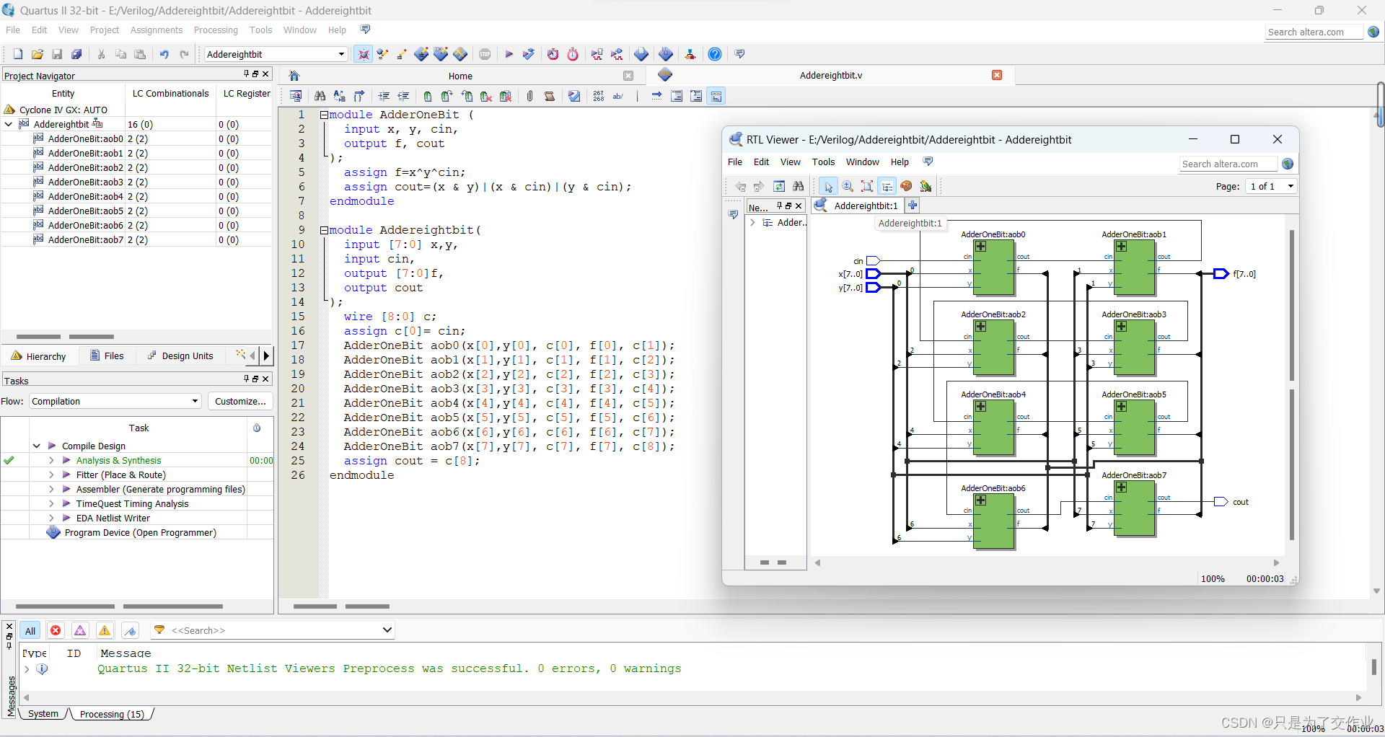This screenshot has width=1385, height=737.
Task: Click the Stop Processing icon in toolbar
Action: coord(485,54)
